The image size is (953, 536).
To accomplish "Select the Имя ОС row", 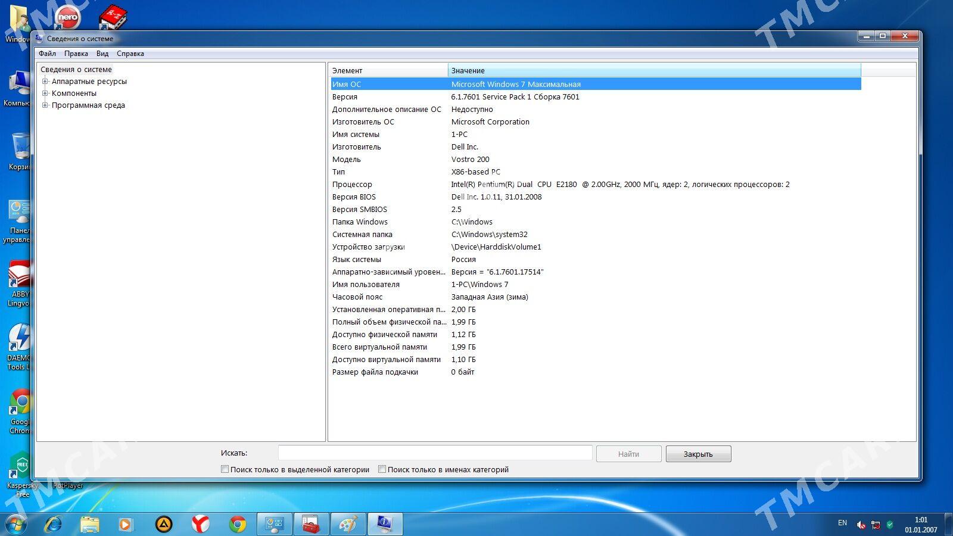I will pos(596,84).
